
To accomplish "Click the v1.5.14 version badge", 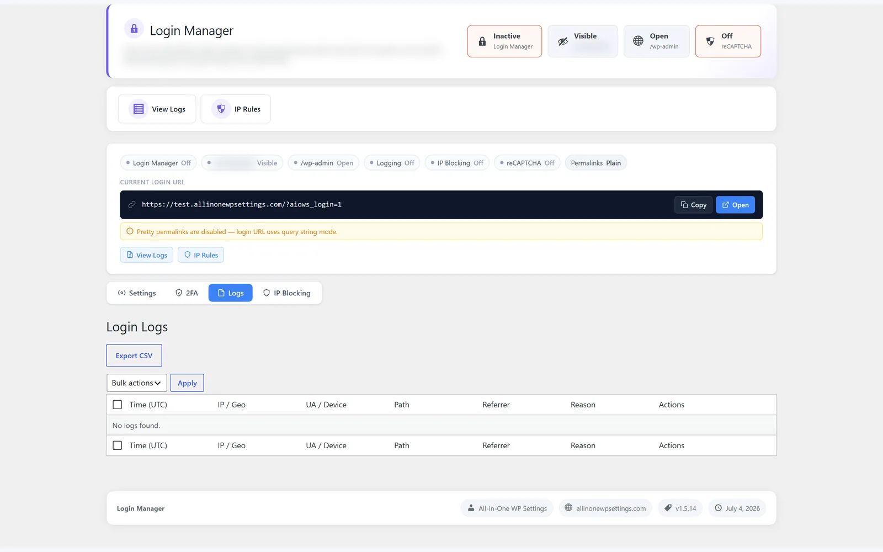I will [x=680, y=508].
